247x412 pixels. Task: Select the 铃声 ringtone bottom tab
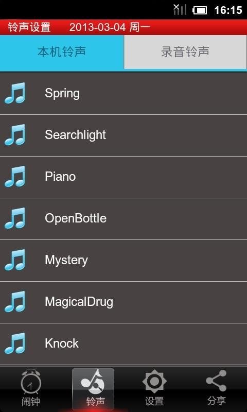(x=93, y=389)
